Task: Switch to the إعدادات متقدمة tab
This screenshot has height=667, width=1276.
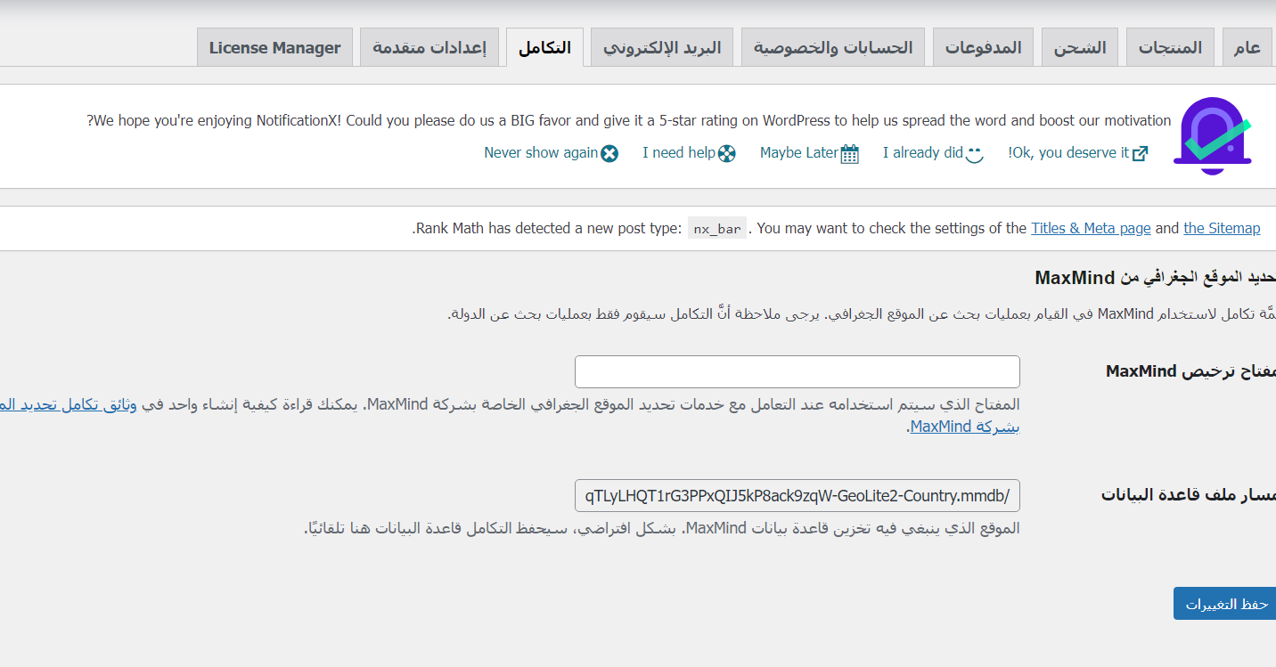Action: pyautogui.click(x=429, y=47)
